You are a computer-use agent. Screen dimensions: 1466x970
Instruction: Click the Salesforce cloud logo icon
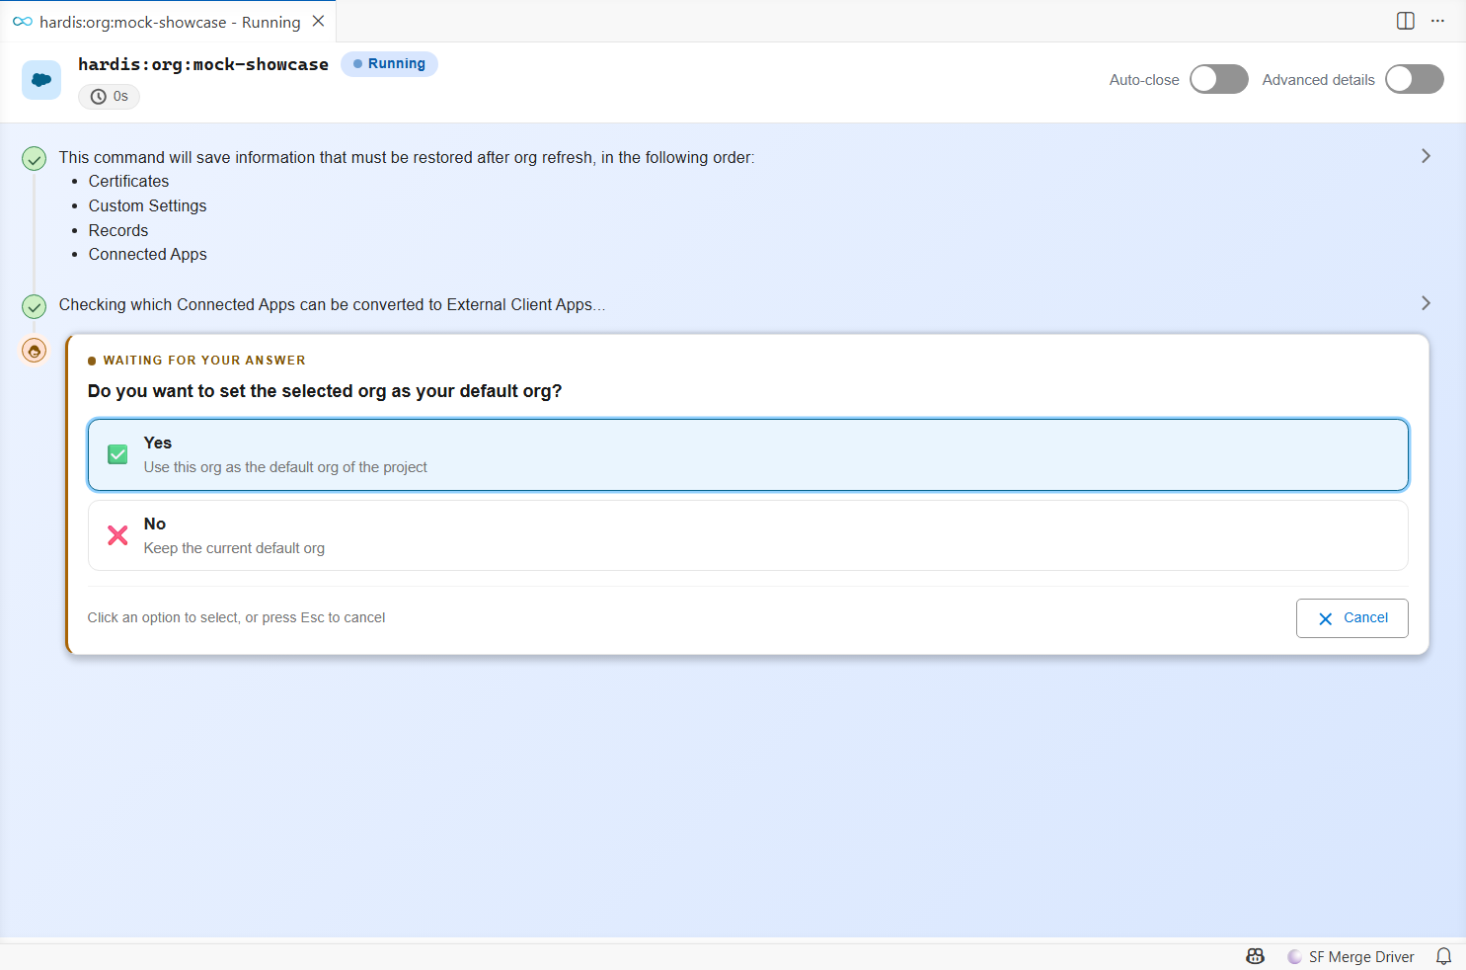tap(41, 80)
